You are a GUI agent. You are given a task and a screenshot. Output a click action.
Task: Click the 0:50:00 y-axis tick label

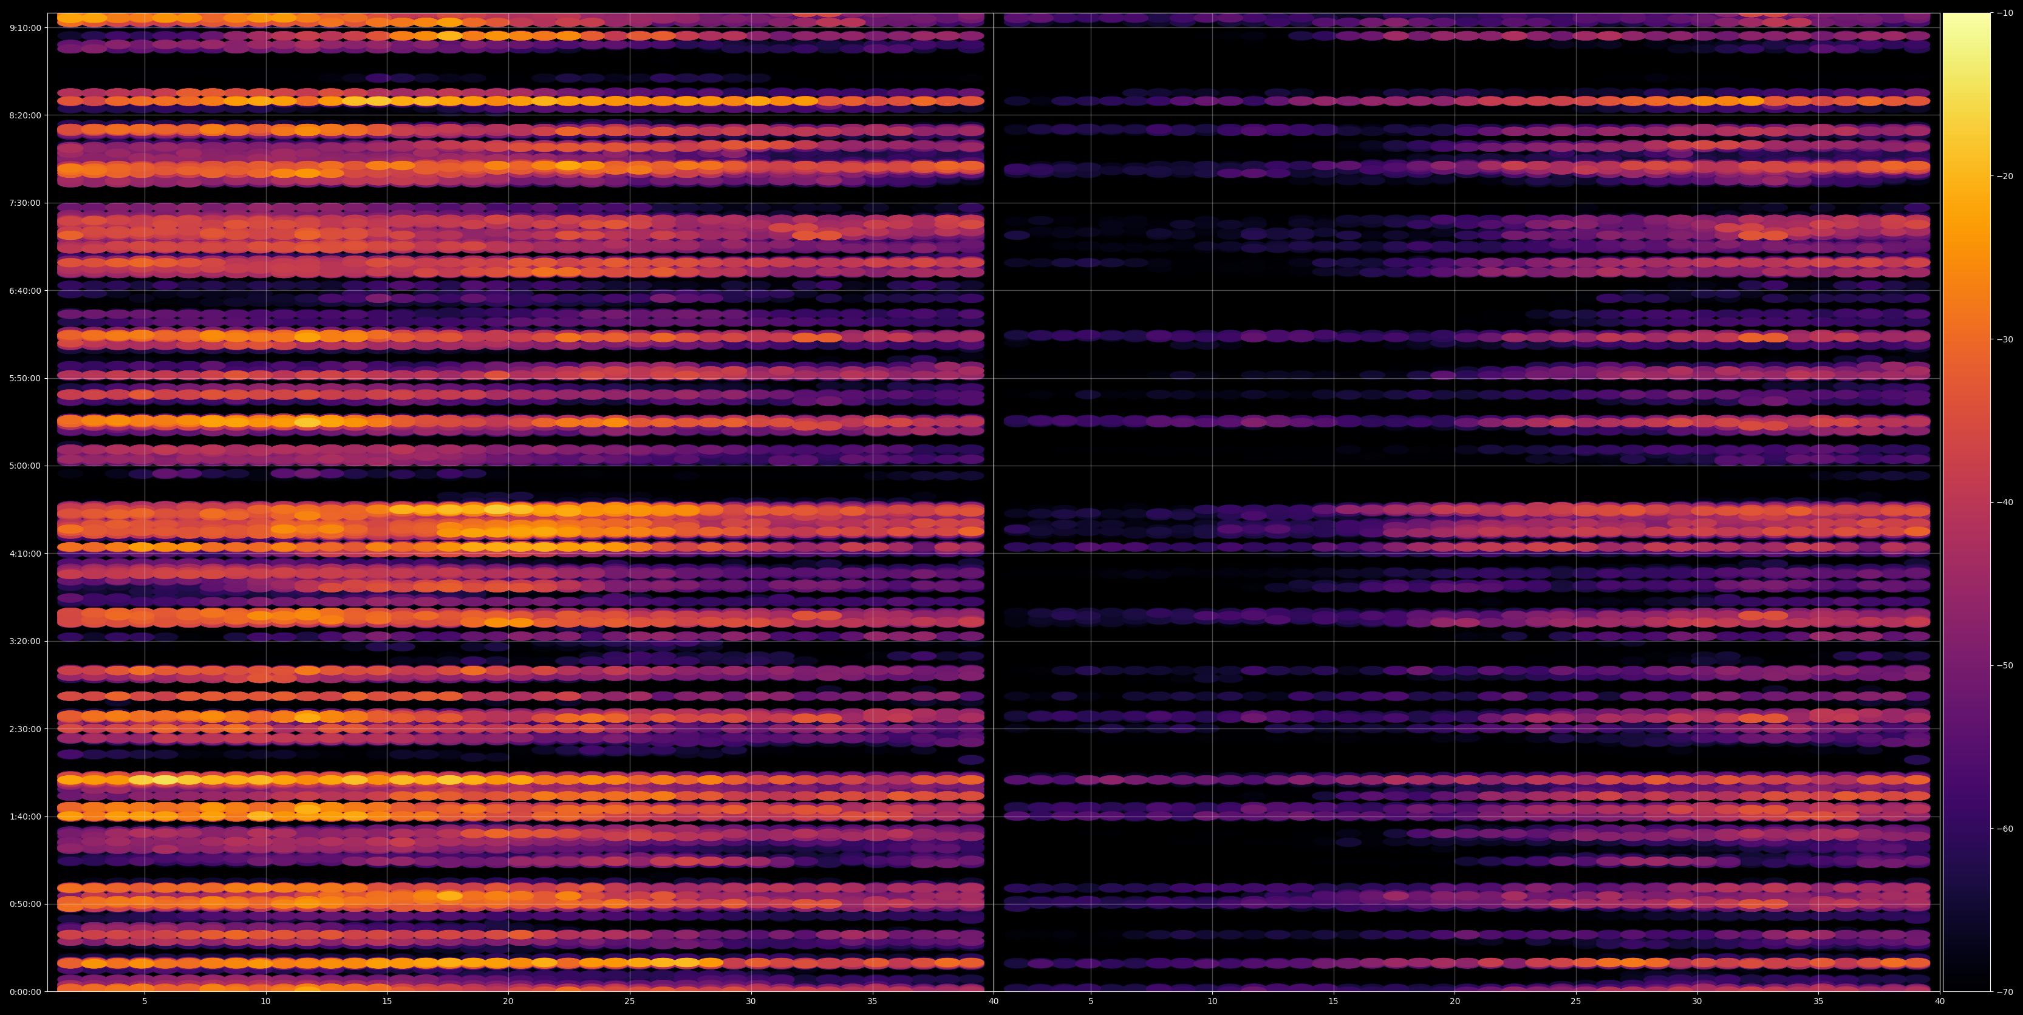pyautogui.click(x=25, y=903)
